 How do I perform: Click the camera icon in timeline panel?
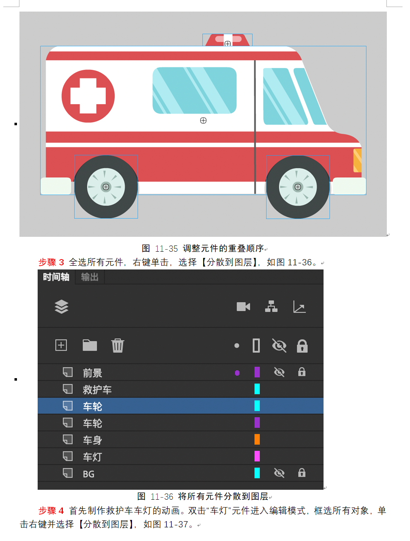click(x=243, y=307)
